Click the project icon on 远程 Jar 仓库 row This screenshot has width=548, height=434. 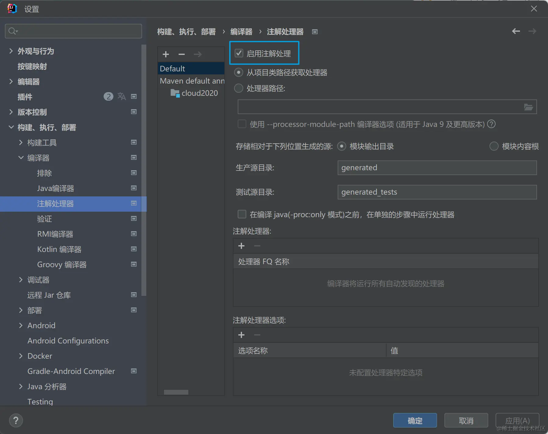pyautogui.click(x=133, y=295)
